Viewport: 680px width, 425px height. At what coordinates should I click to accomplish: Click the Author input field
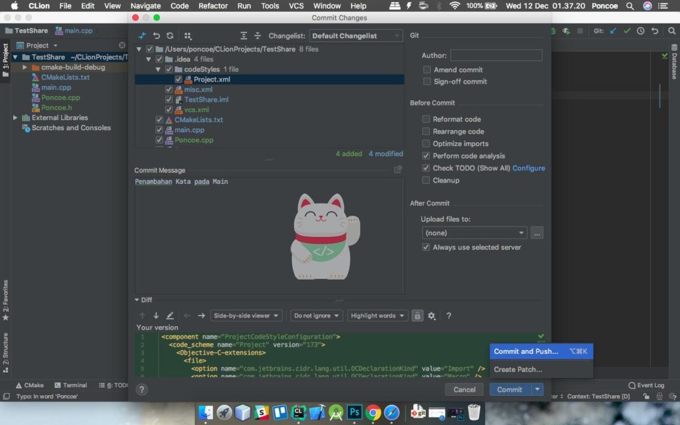tap(496, 55)
